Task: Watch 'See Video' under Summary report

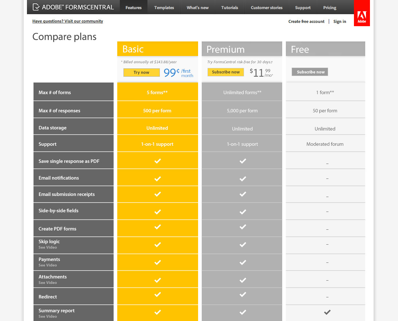Action: click(x=48, y=316)
